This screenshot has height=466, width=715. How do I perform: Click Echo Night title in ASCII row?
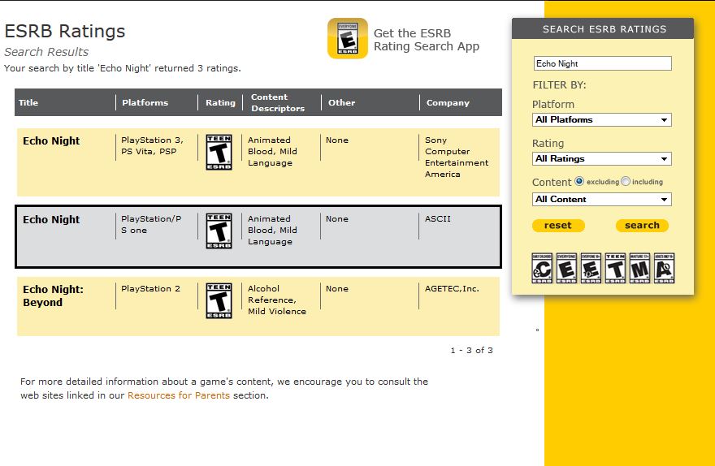click(x=51, y=219)
